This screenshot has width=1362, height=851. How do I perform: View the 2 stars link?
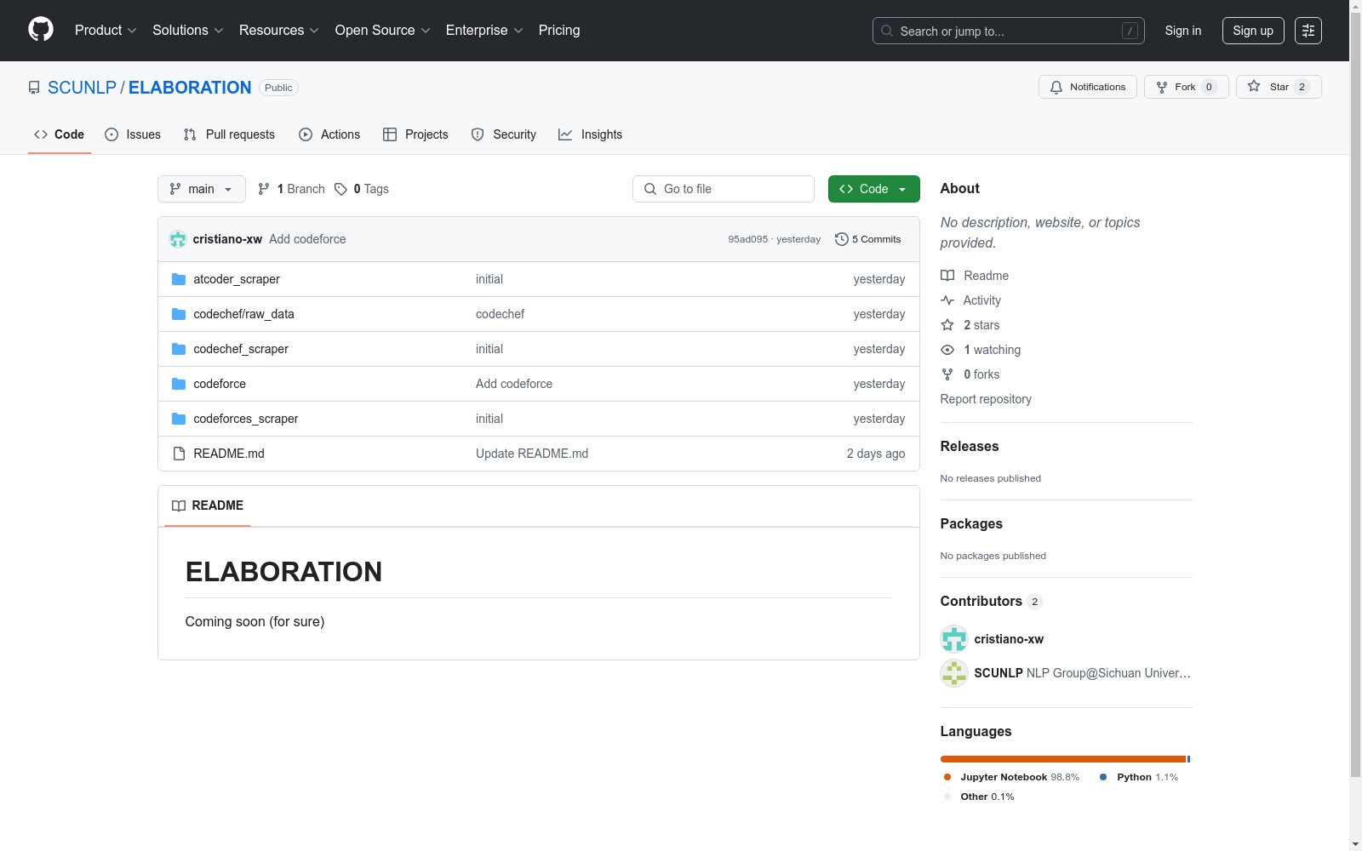pos(970,325)
